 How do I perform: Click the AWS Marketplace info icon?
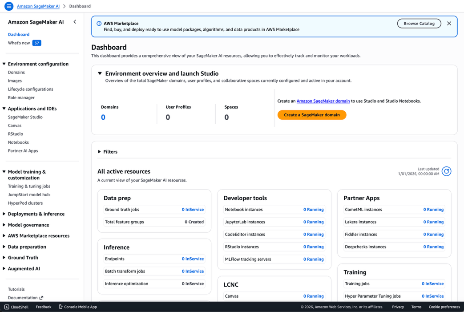[99, 24]
